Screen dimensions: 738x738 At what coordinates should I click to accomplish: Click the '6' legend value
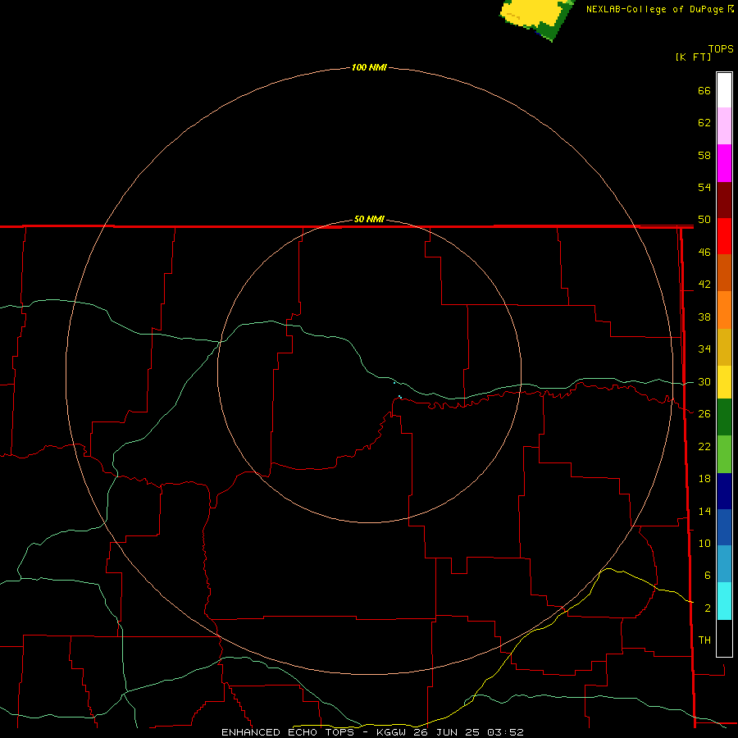pyautogui.click(x=707, y=575)
